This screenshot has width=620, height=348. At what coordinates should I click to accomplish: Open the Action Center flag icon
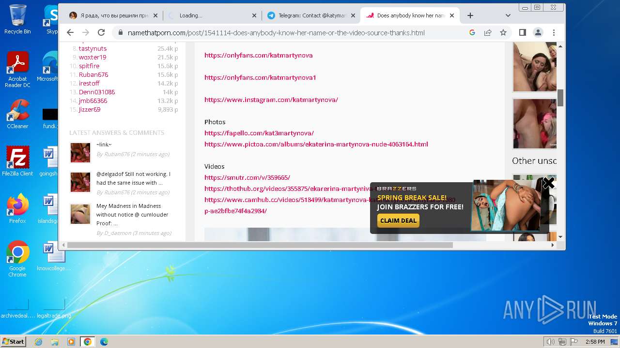tap(574, 342)
